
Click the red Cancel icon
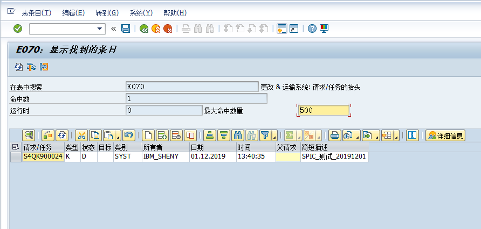(168, 28)
